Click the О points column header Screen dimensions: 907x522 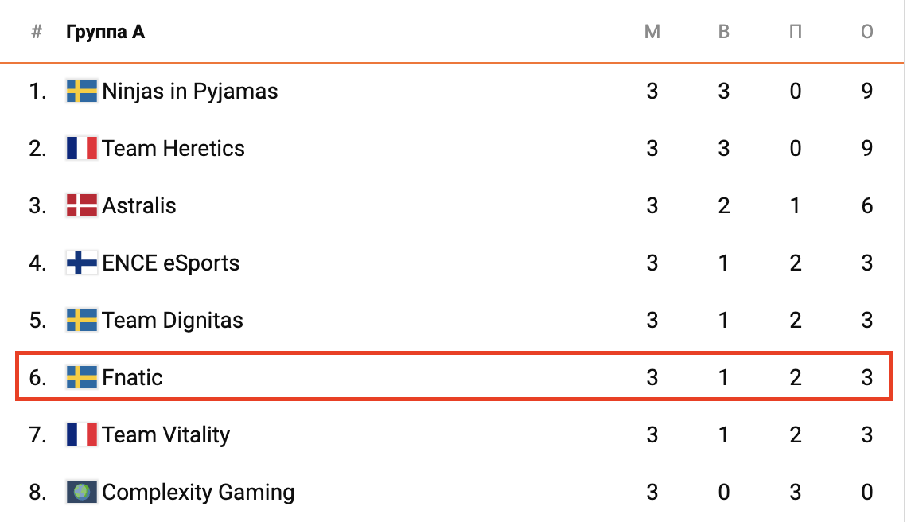pyautogui.click(x=867, y=33)
